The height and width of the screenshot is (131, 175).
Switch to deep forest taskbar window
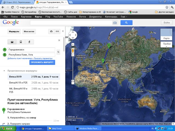[x=60, y=129]
